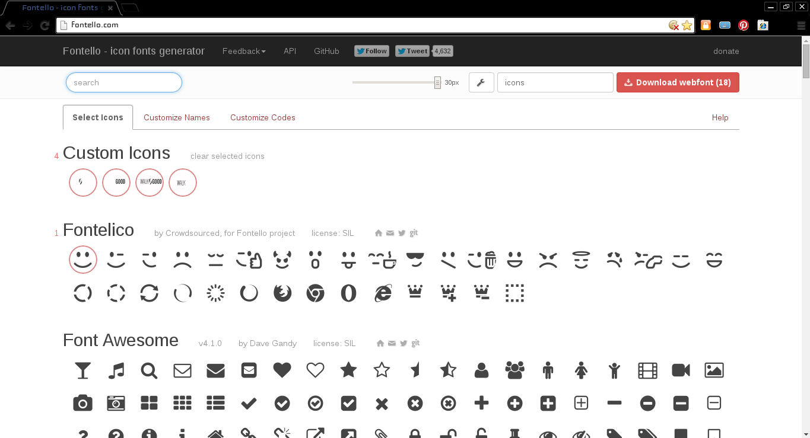The height and width of the screenshot is (438, 810).
Task: Click the font size stepper arrows
Action: [x=437, y=82]
